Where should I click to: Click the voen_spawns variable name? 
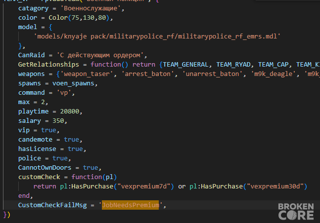(73, 83)
